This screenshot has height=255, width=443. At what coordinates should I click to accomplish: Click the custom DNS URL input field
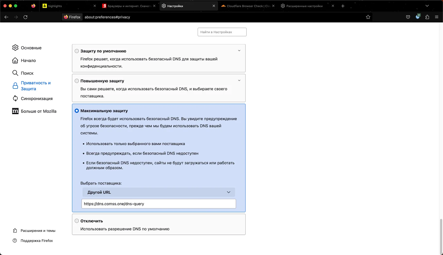tap(159, 204)
